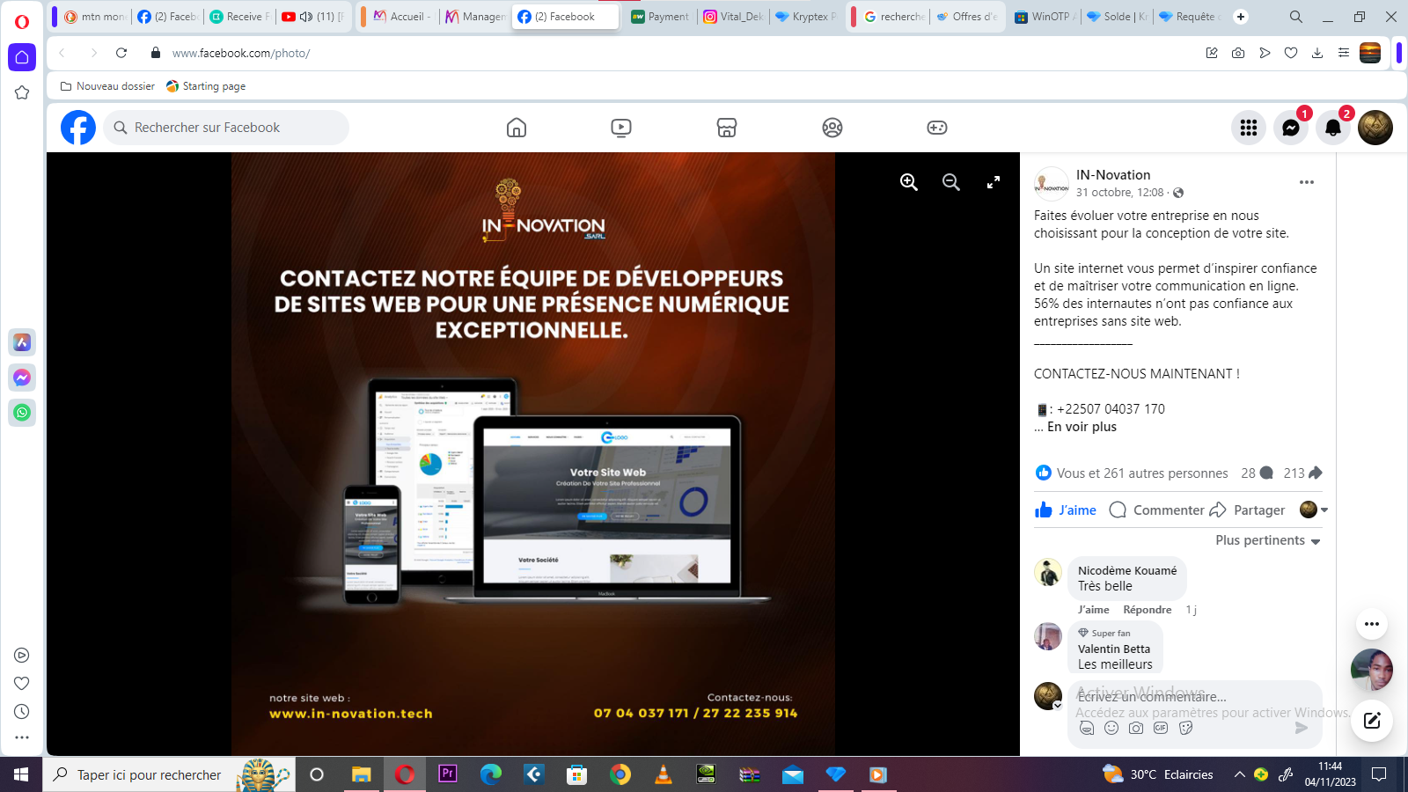Screen dimensions: 1408x792
Task: Open Facebook notifications bell
Action: tap(1333, 128)
